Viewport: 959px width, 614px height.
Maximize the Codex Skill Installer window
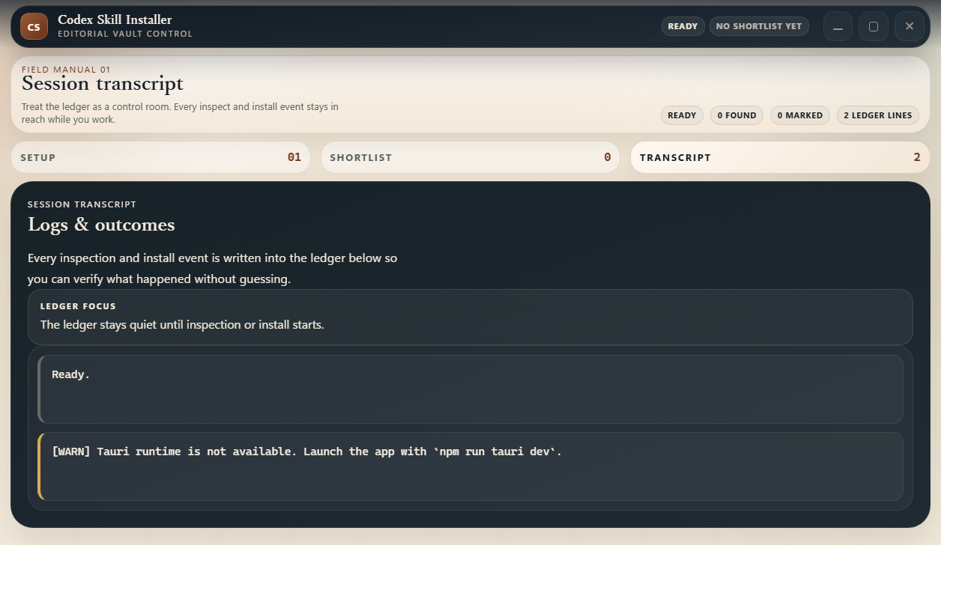(874, 26)
